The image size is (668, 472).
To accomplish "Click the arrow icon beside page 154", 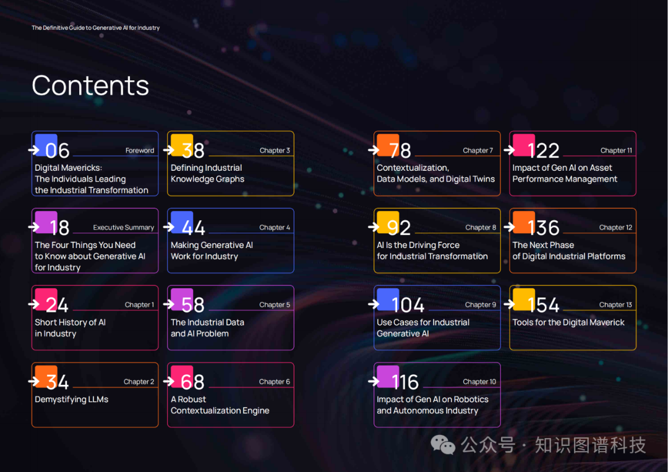I will [x=509, y=304].
